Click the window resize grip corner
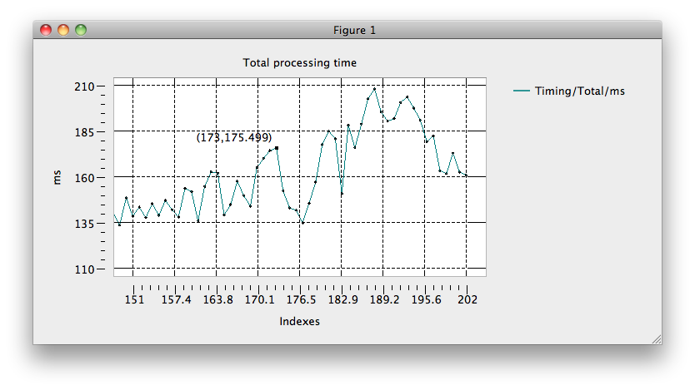Viewport: 695px width, 390px height. [x=657, y=339]
